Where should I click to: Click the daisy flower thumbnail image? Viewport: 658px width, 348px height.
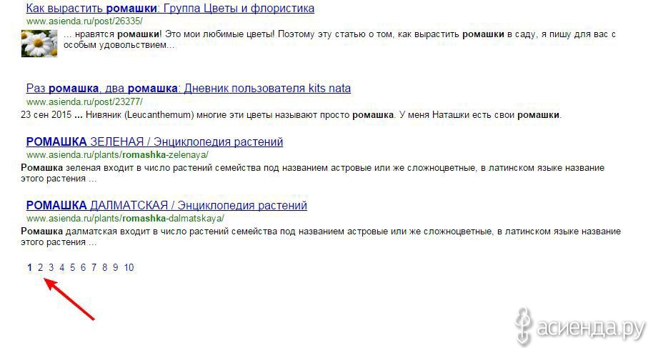(39, 44)
